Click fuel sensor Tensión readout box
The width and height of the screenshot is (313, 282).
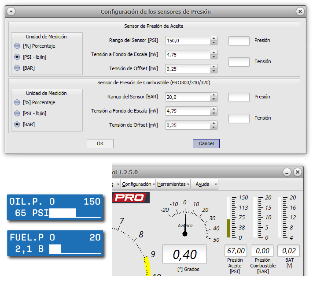(239, 118)
